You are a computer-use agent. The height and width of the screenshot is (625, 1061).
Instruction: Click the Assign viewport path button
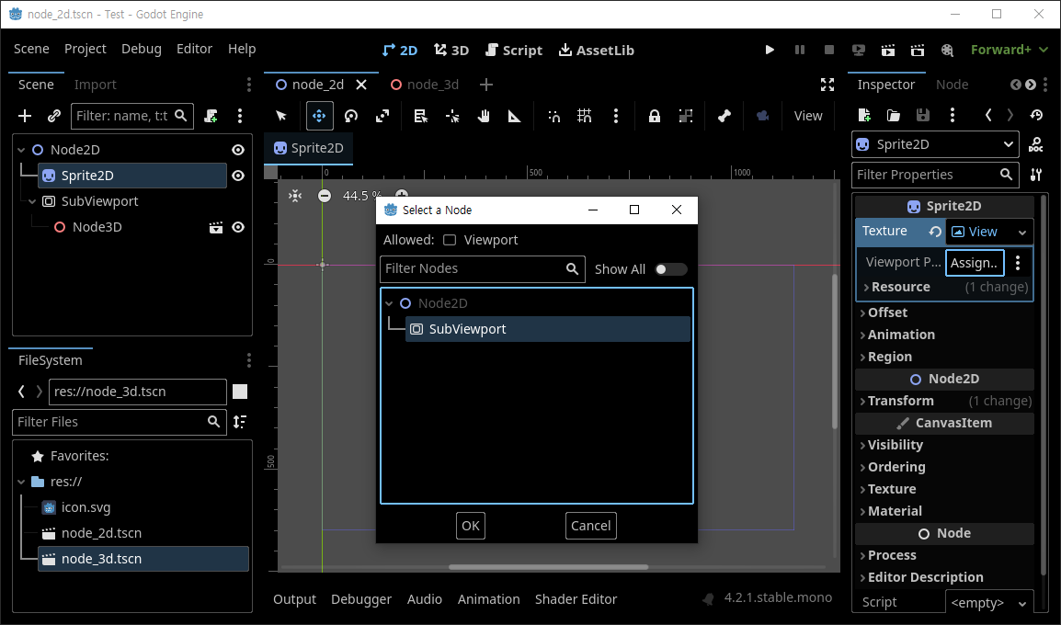coord(975,263)
